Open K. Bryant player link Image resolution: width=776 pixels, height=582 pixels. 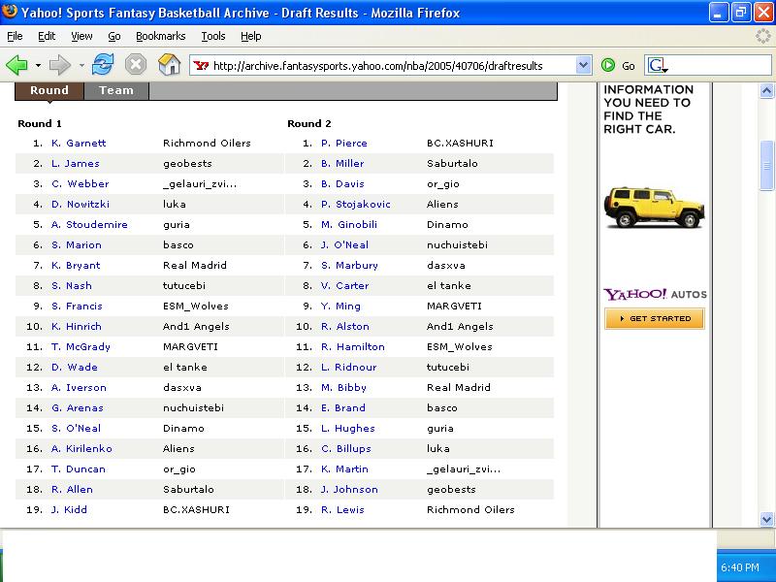[76, 265]
